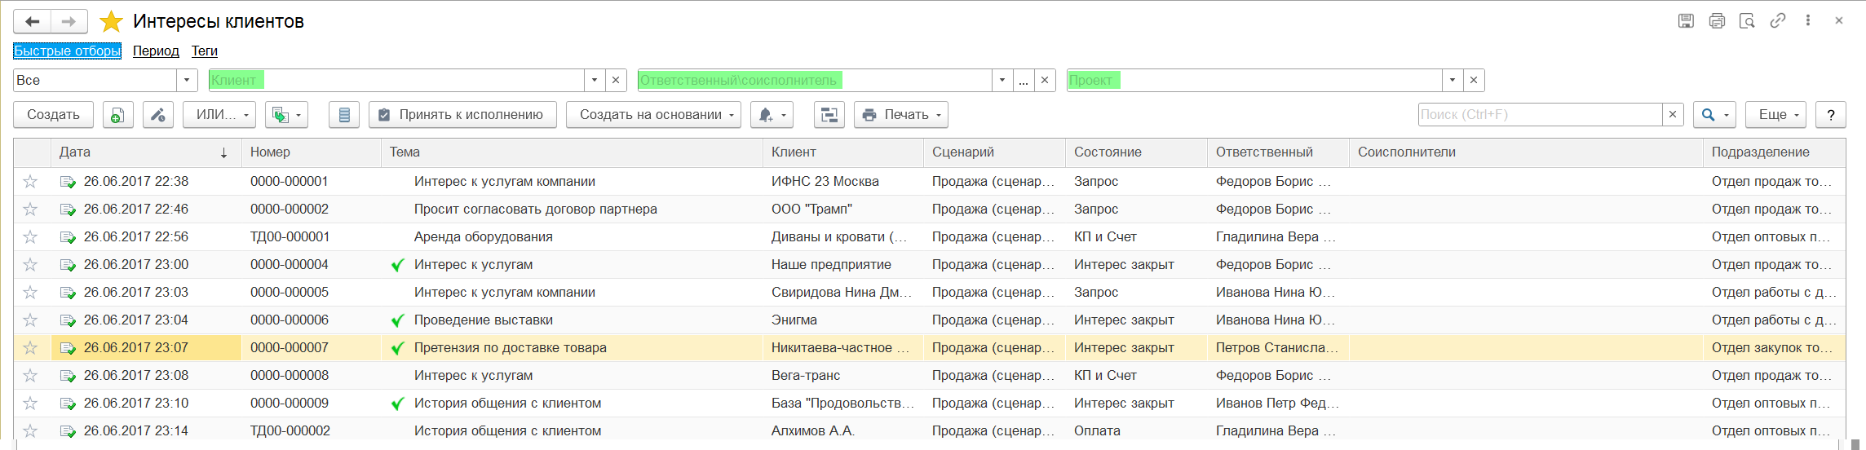Image resolution: width=1866 pixels, height=450 pixels.
Task: Expand the Все filter dropdown
Action: coord(187,80)
